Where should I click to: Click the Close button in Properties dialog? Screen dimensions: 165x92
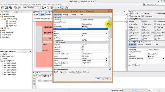(99, 79)
